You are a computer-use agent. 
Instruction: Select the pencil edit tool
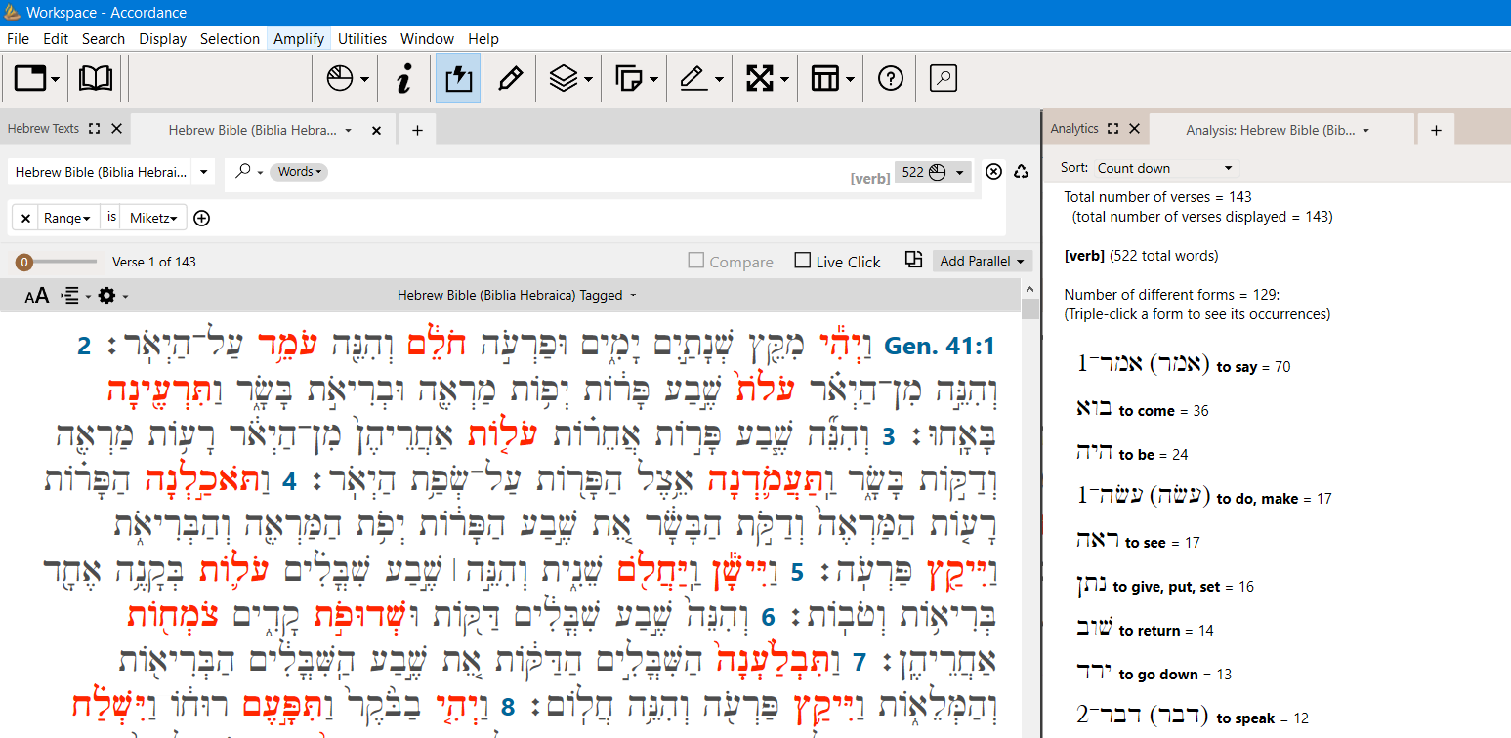click(510, 79)
